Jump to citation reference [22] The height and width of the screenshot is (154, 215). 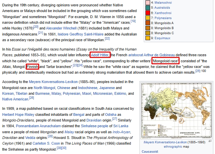(x=107, y=38)
